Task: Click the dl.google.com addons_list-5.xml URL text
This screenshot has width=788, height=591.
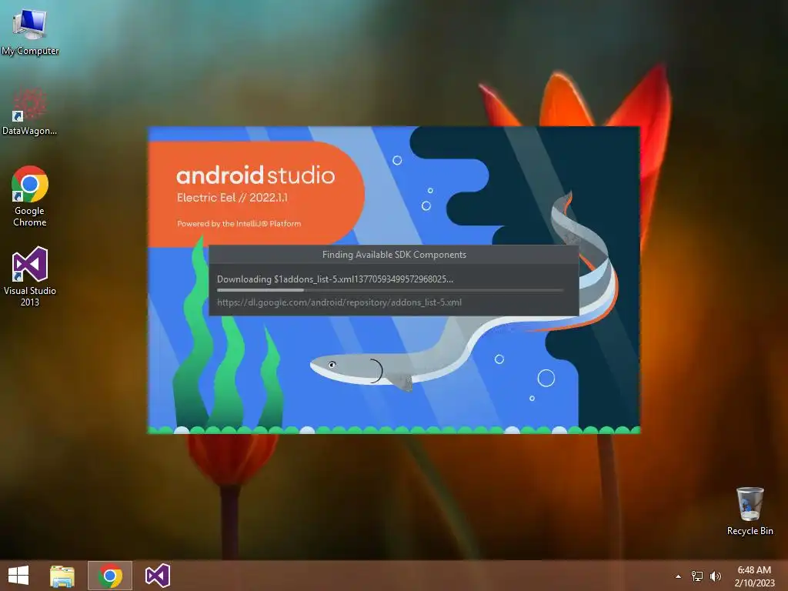Action: [x=339, y=302]
